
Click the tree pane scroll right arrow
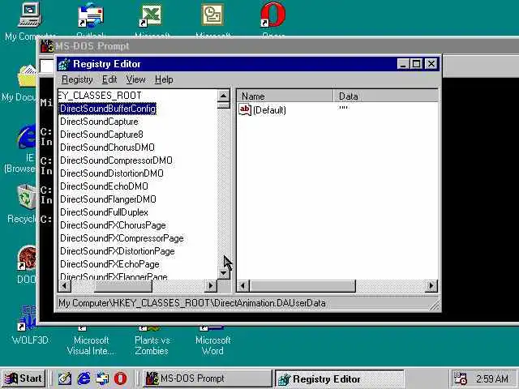tap(211, 286)
